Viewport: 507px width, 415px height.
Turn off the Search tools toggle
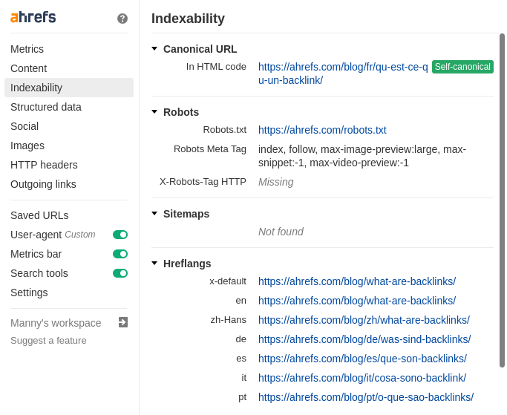(120, 273)
